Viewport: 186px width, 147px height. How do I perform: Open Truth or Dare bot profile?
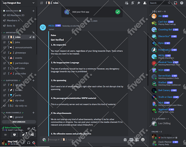pos(167,97)
